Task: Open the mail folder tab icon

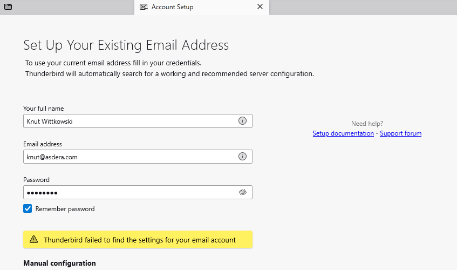Action: tap(8, 7)
